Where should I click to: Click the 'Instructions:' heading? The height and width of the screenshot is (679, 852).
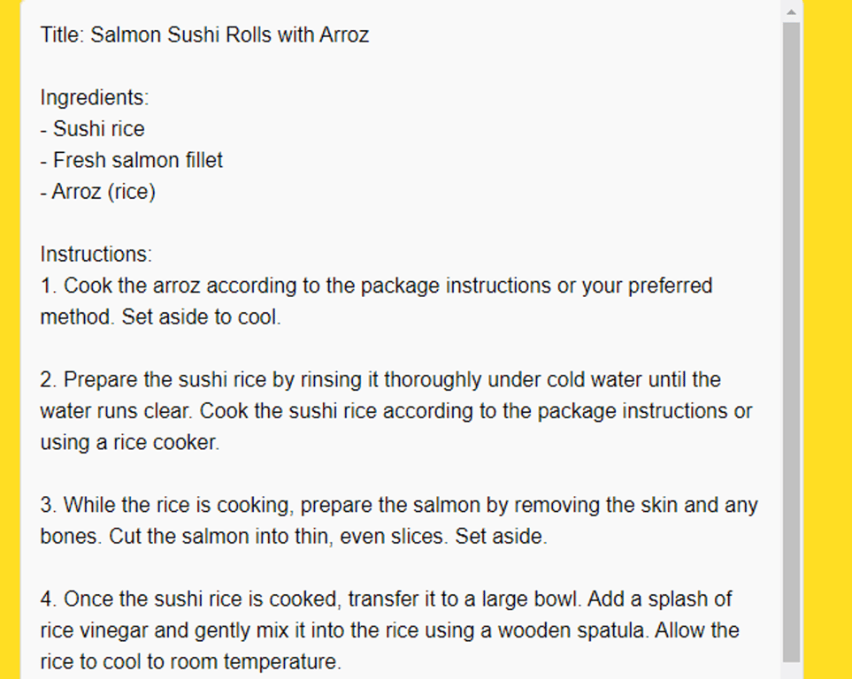[x=96, y=255]
